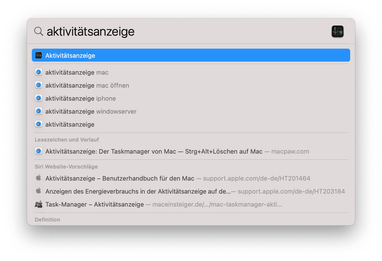Click Apple logo beside Benutzerhandbuch für den Mac

pyautogui.click(x=39, y=178)
